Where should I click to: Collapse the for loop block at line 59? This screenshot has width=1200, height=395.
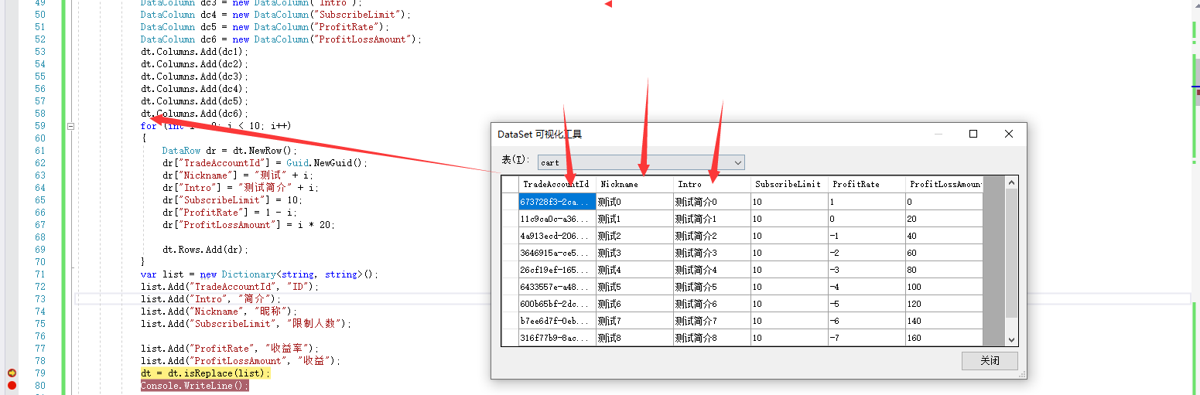click(x=70, y=126)
